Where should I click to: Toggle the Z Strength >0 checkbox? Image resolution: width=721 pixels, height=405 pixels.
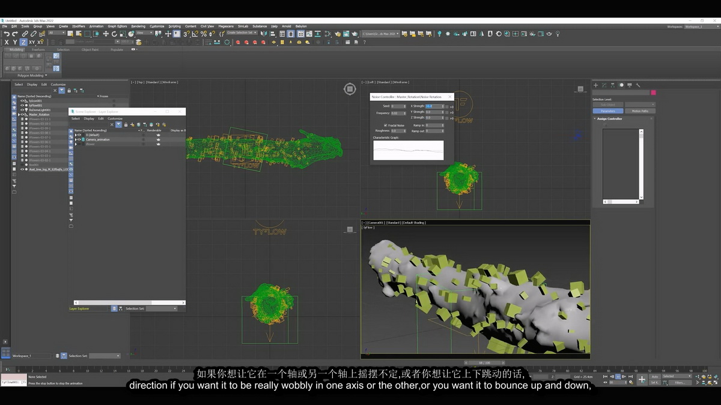447,118
